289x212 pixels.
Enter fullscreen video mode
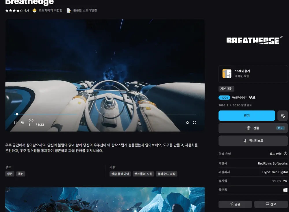point(194,123)
